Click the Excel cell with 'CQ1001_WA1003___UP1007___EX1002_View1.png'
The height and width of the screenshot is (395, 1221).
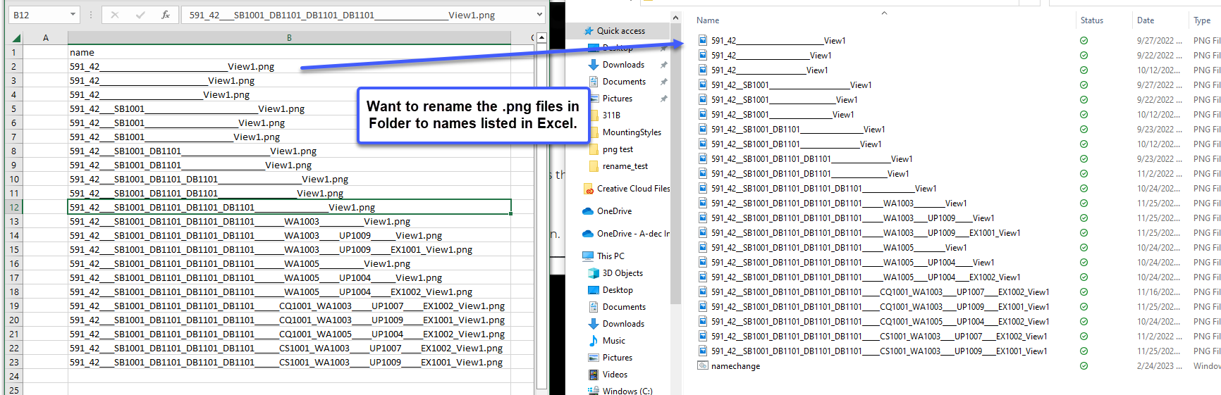click(289, 306)
